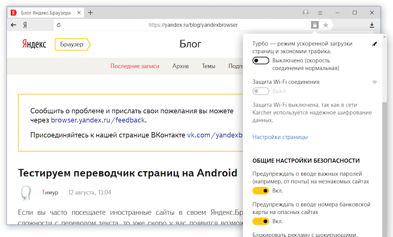Click the date 12 августа, 13:04

click(90, 192)
